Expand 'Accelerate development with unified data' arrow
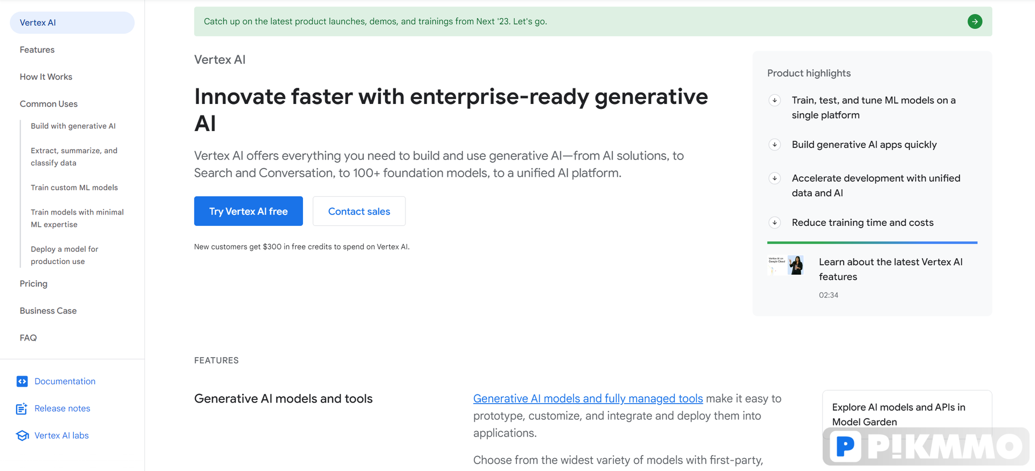The width and height of the screenshot is (1035, 471). 775,178
